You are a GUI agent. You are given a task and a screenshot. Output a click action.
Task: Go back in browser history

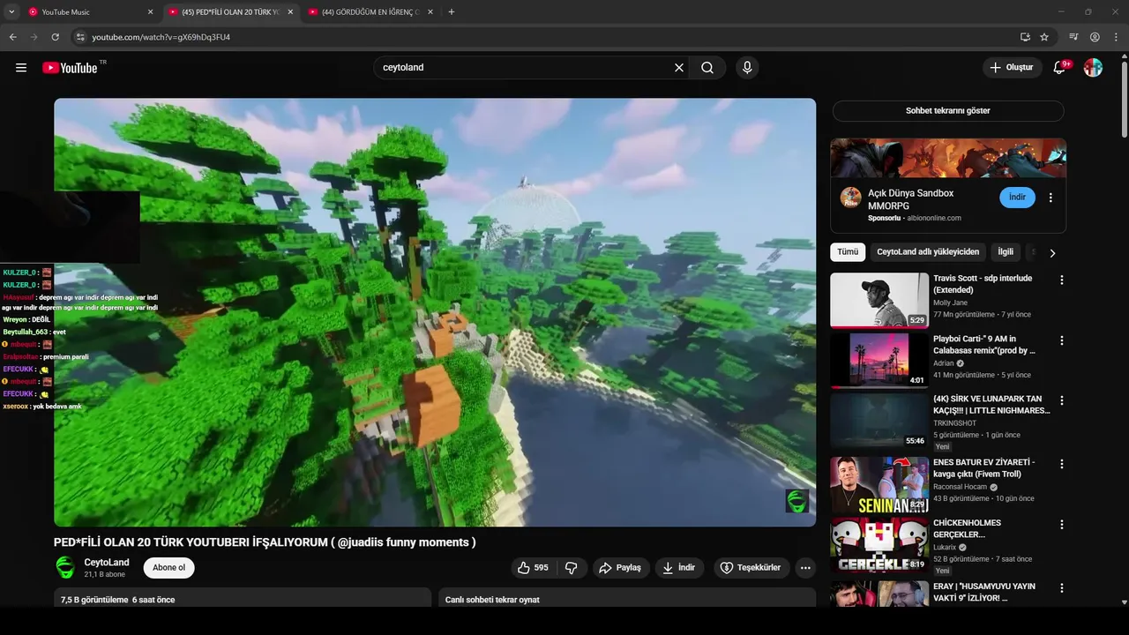click(13, 37)
